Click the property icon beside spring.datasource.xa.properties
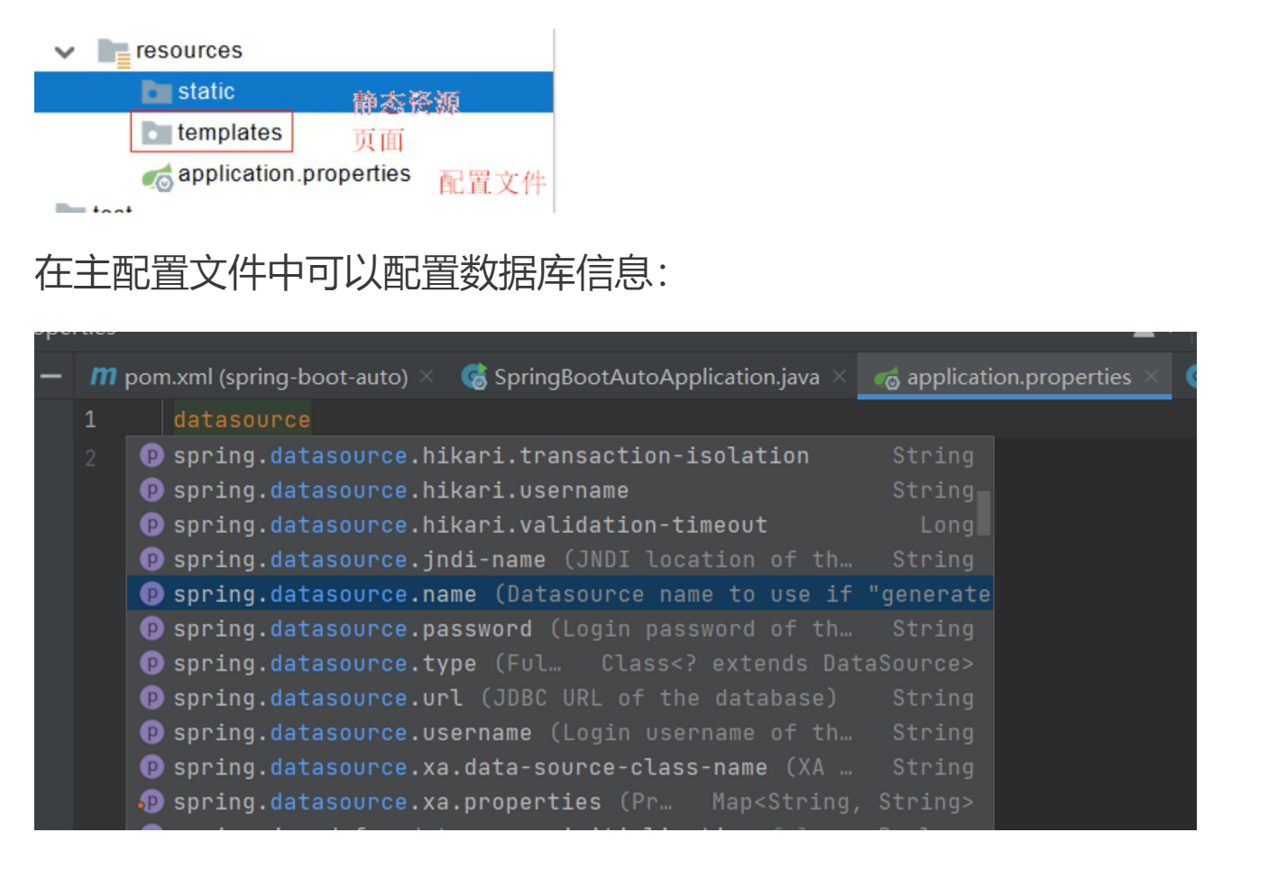The width and height of the screenshot is (1287, 869). 152,801
